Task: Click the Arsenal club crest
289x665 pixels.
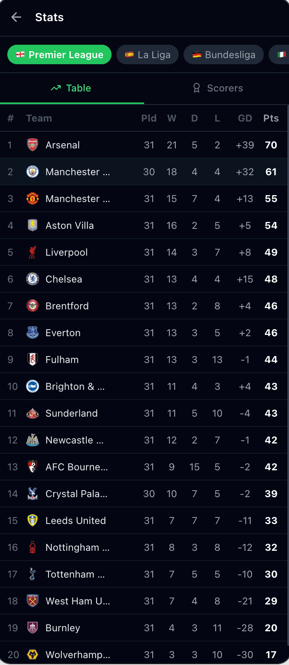Action: click(33, 145)
